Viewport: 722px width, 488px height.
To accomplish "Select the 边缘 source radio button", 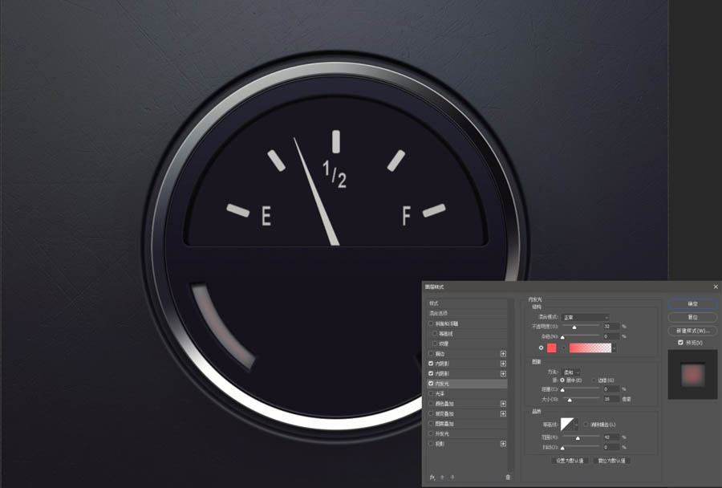I will [594, 380].
